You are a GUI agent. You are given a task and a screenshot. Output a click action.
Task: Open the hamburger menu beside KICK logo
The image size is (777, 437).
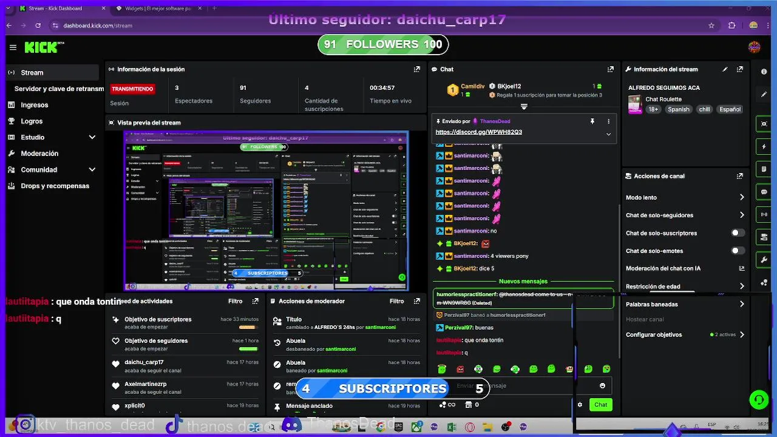coord(13,47)
